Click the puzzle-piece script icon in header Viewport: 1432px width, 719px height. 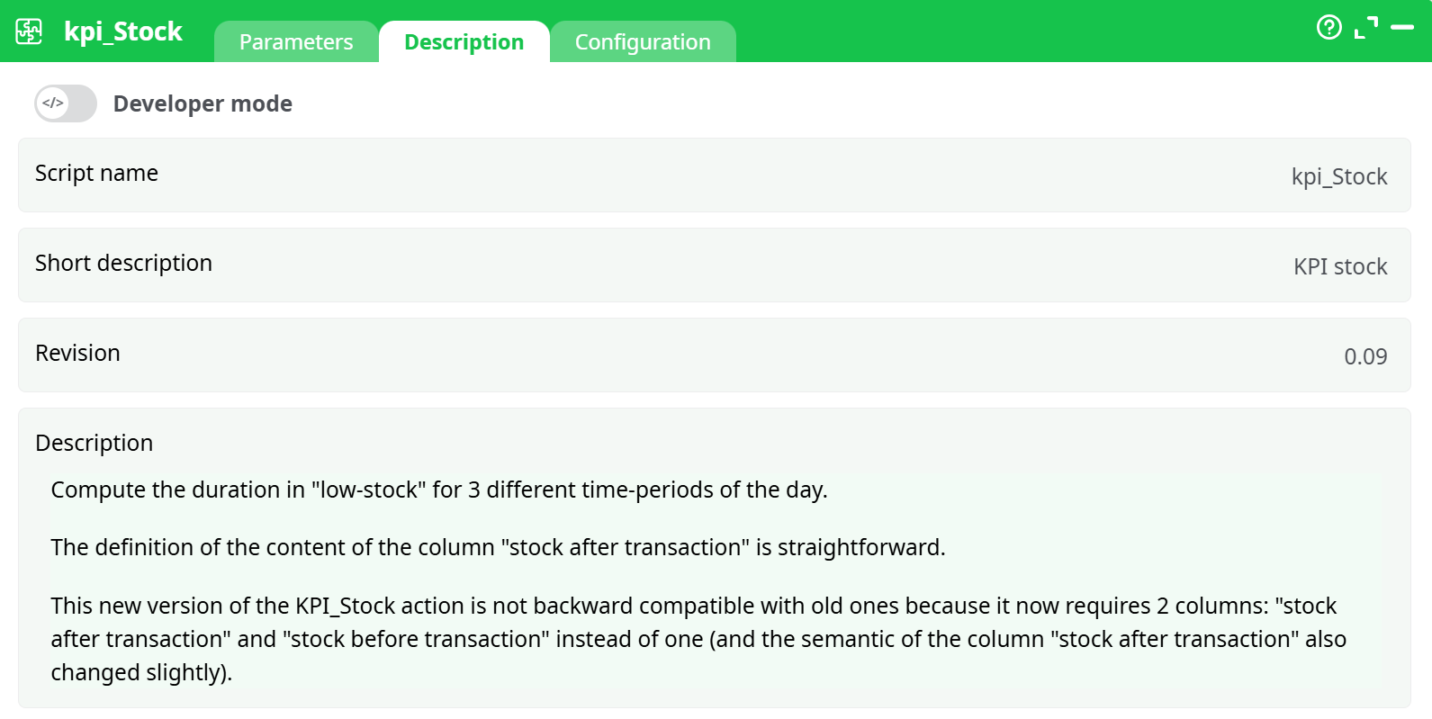28,30
